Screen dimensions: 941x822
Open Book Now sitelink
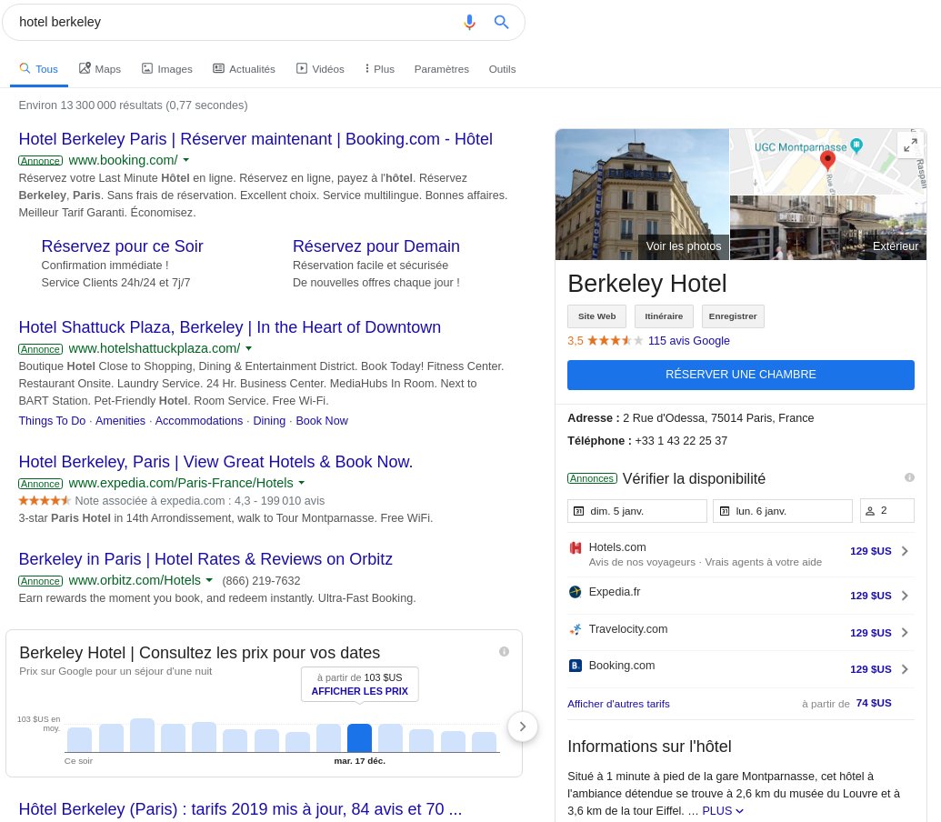point(322,421)
